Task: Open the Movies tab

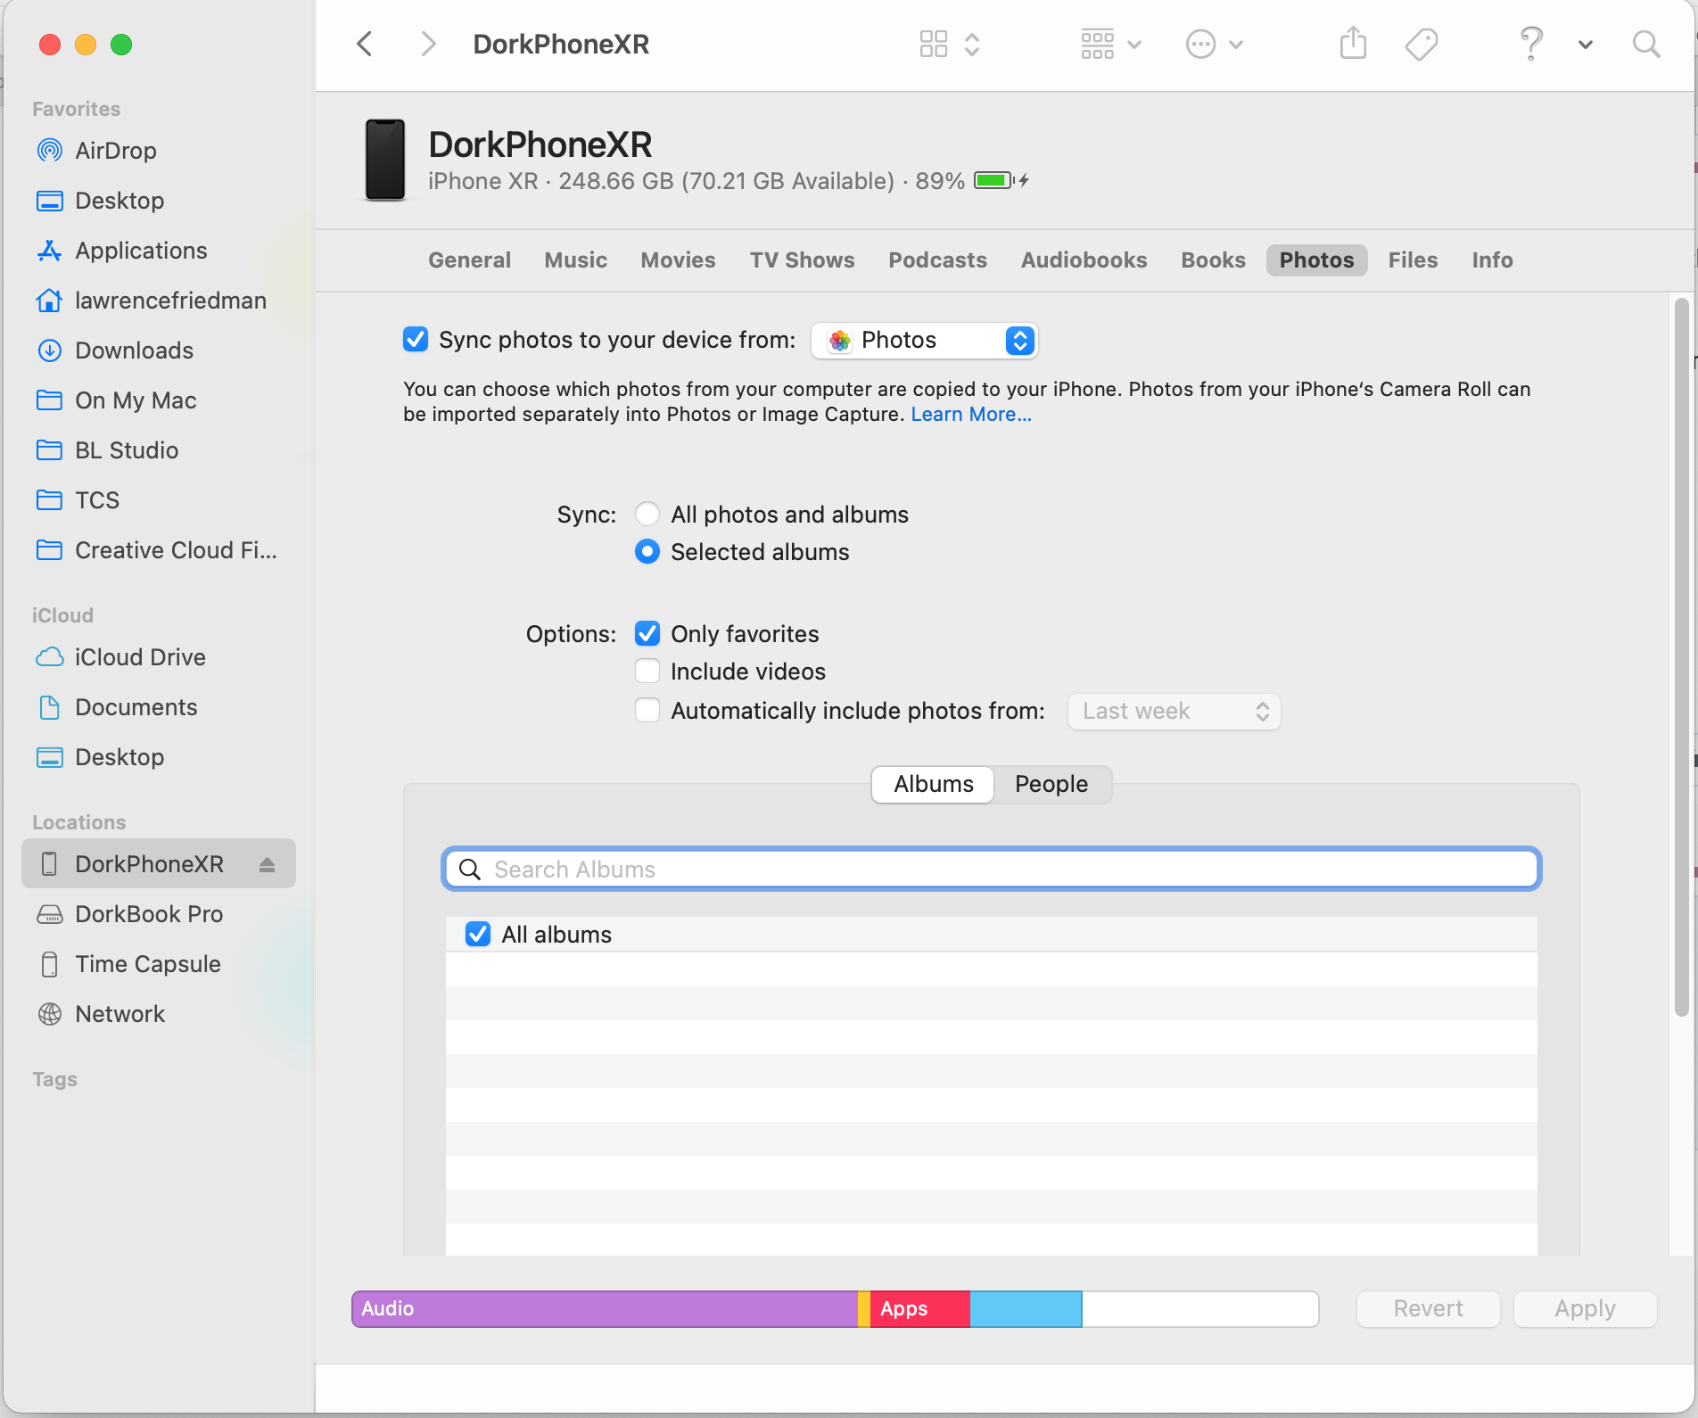Action: (679, 260)
